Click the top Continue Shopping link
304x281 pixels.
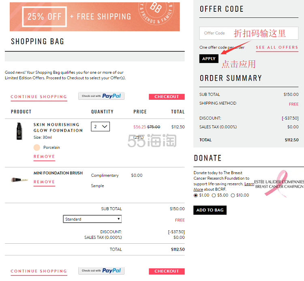pyautogui.click(x=39, y=97)
